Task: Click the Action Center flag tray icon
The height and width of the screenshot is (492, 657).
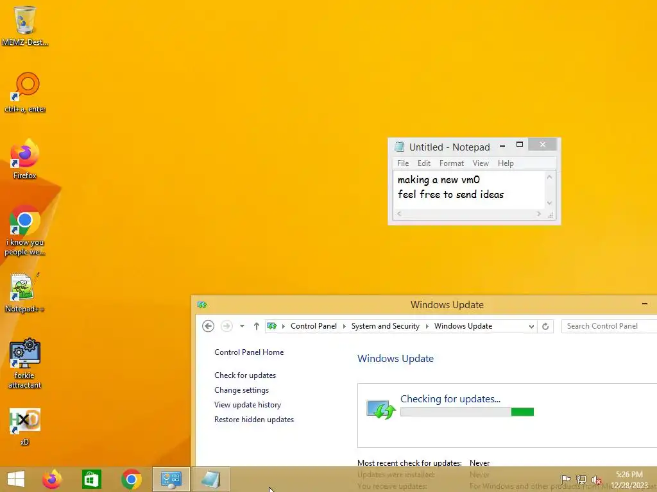Action: [x=565, y=479]
